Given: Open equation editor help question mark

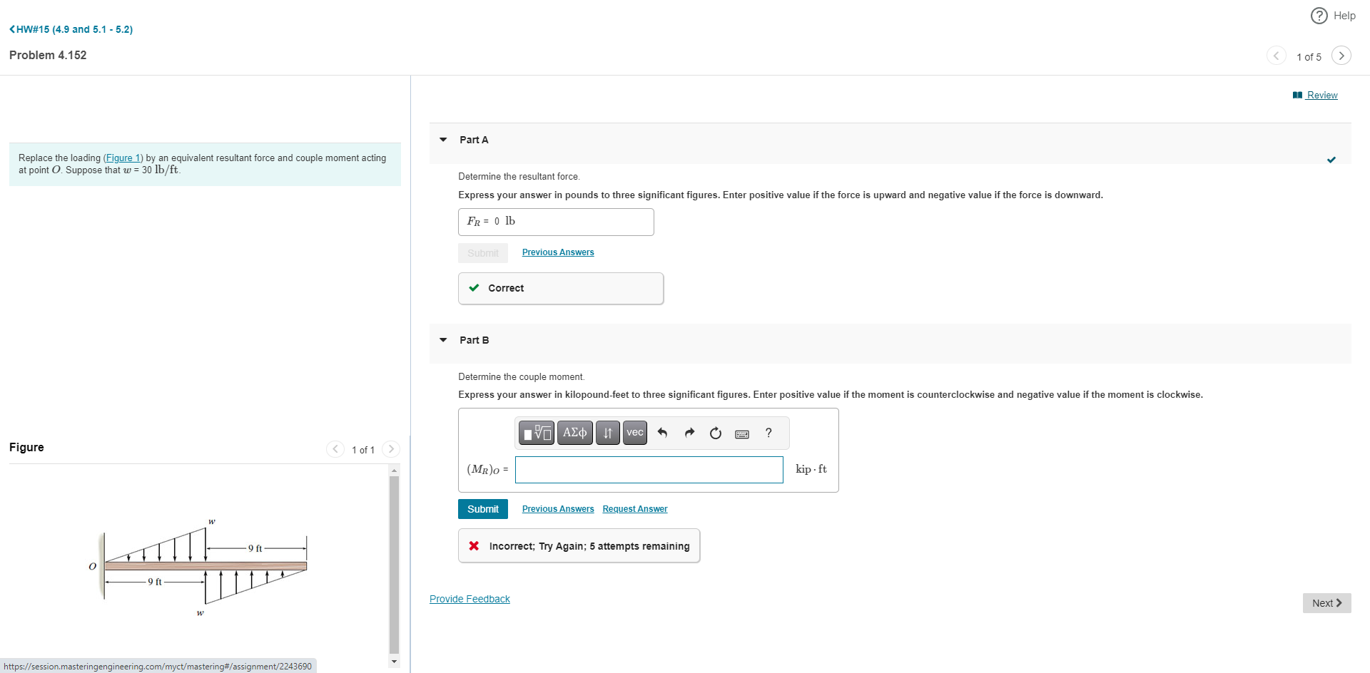Looking at the screenshot, I should [768, 433].
